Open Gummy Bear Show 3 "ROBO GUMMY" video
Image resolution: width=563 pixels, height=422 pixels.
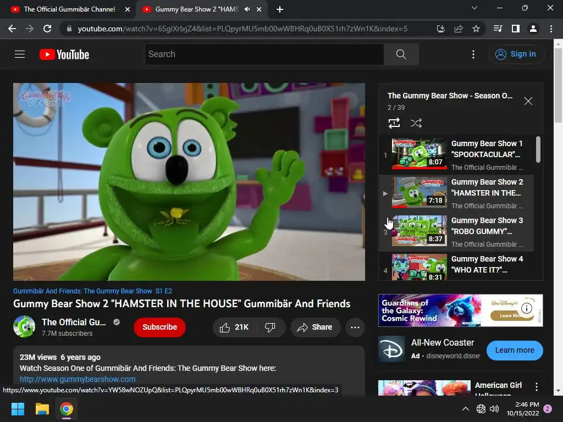tap(456, 231)
